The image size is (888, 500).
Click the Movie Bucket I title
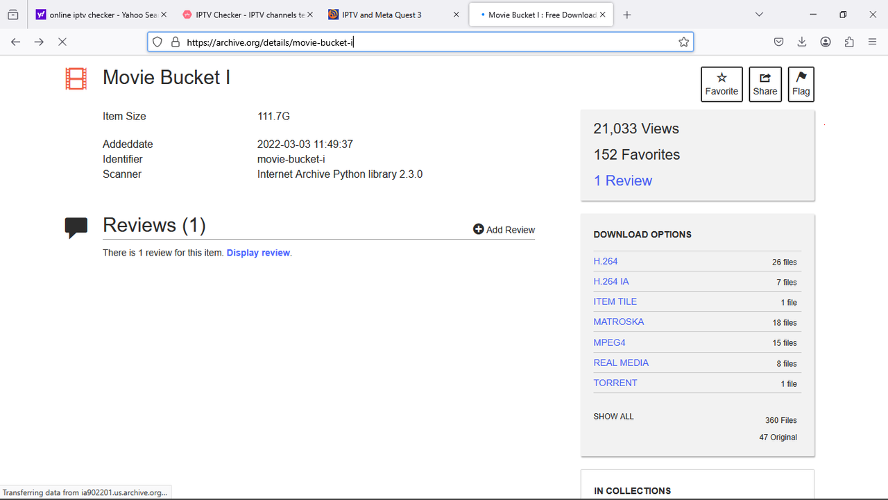tap(166, 77)
